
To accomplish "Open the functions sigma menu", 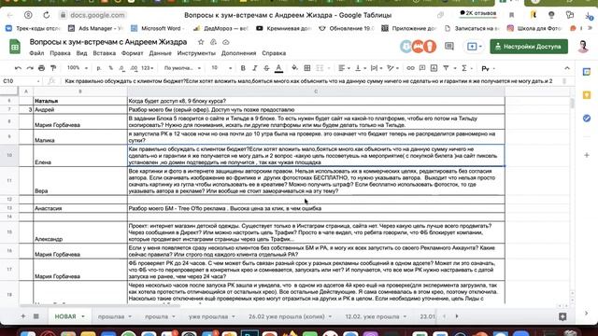I will pos(464,68).
